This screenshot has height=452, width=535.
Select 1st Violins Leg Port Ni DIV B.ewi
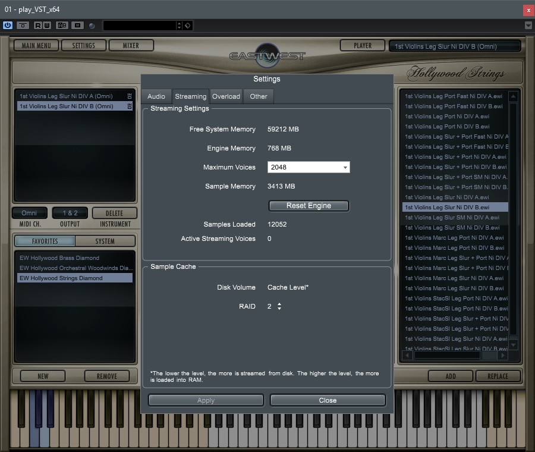[455, 126]
